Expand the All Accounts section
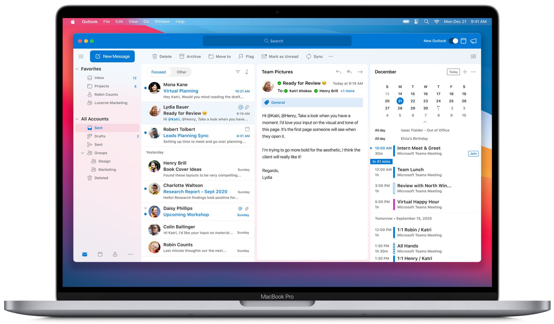 tap(77, 119)
